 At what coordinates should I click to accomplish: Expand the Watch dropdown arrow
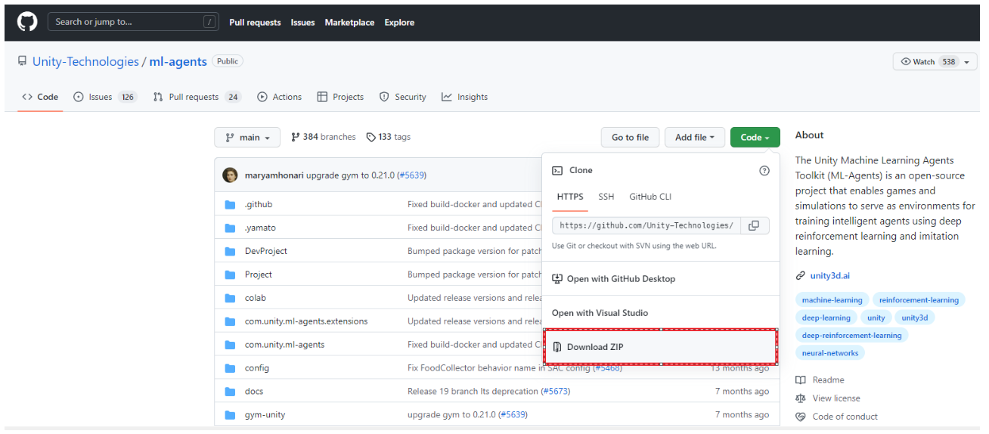(x=968, y=62)
